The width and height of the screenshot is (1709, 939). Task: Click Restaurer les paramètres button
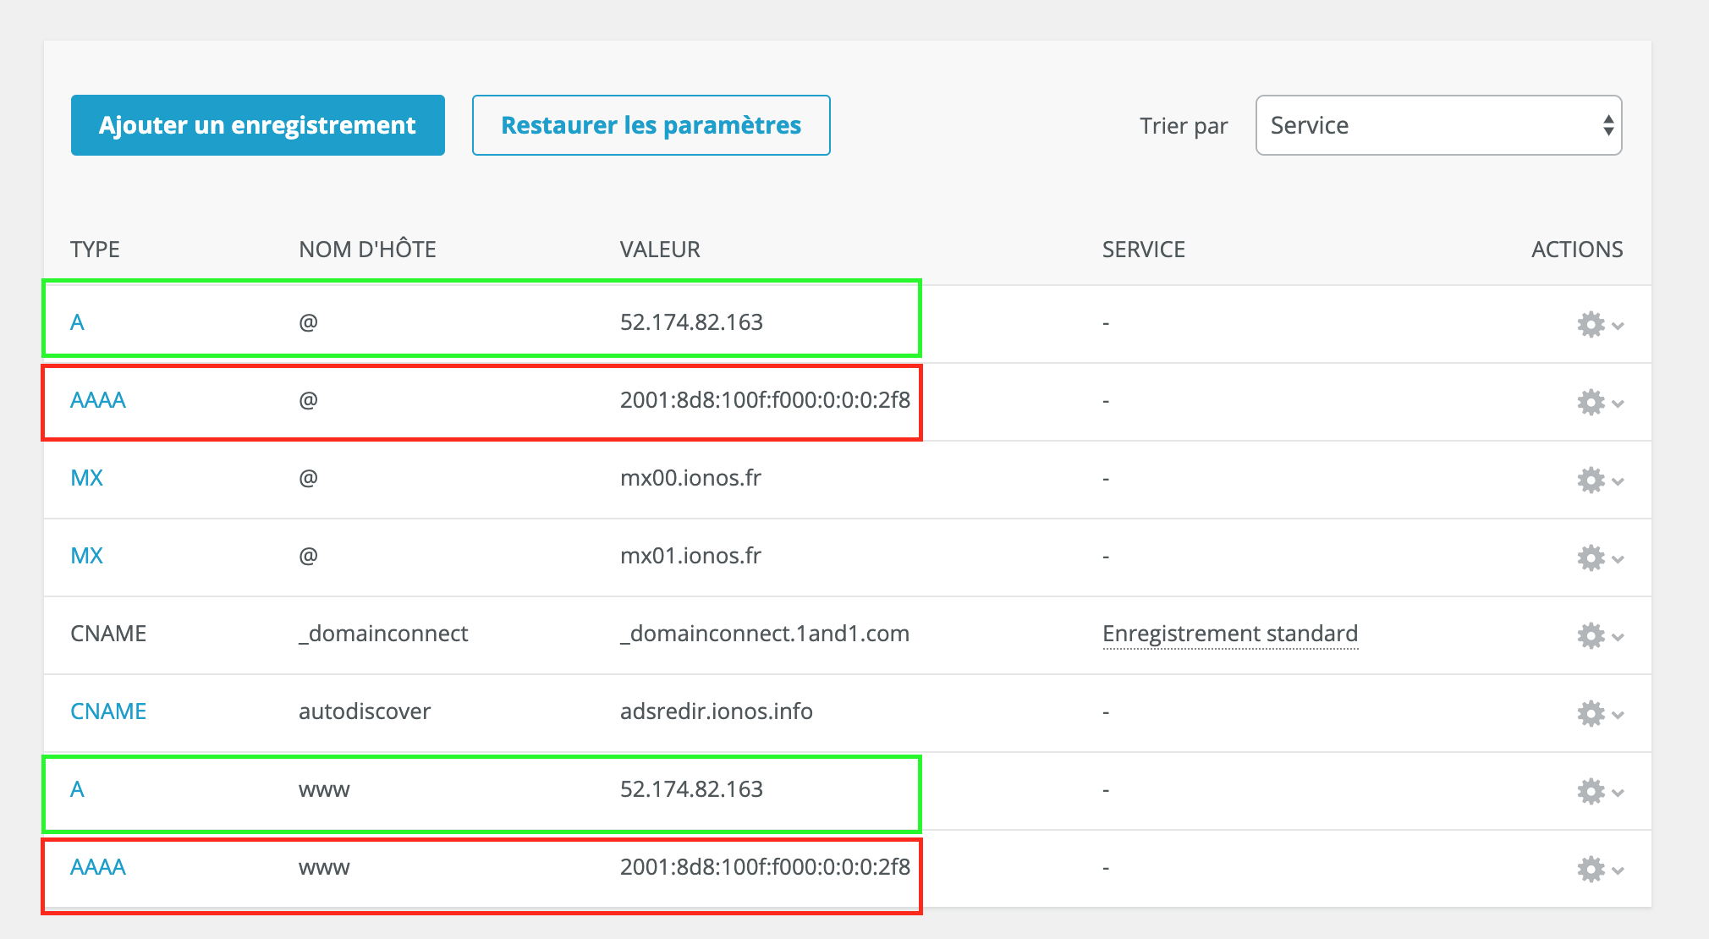651,125
